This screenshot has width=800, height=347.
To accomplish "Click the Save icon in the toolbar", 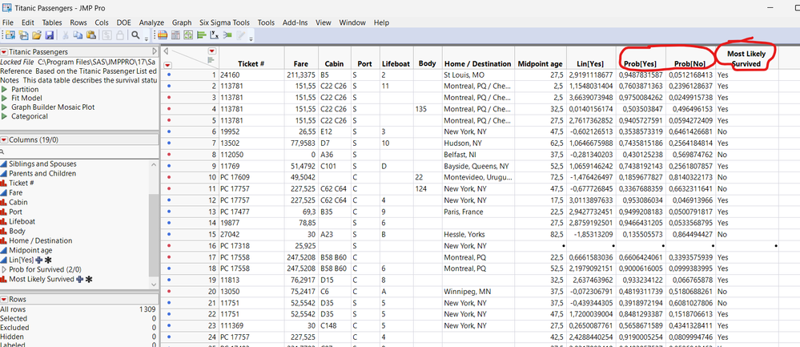I will (50, 35).
